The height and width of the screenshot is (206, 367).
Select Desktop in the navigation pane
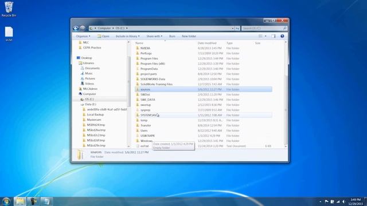click(x=87, y=58)
